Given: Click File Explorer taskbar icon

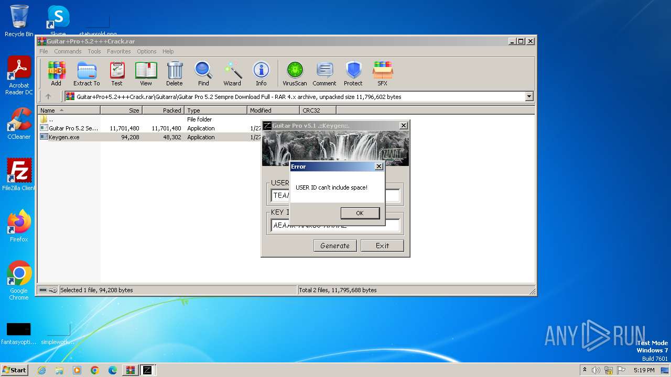Looking at the screenshot, I should click(59, 370).
